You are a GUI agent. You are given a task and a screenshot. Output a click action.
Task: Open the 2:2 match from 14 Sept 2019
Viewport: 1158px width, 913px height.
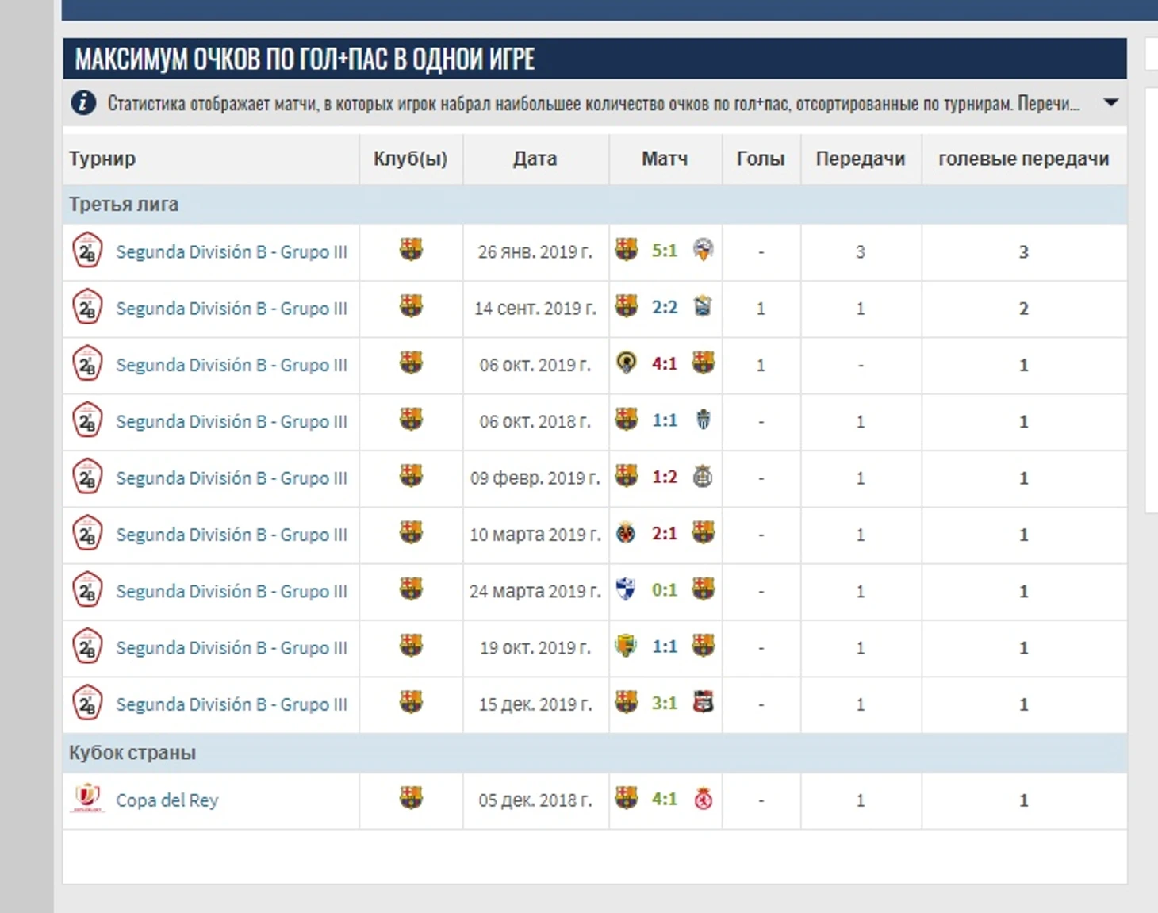[x=664, y=307]
